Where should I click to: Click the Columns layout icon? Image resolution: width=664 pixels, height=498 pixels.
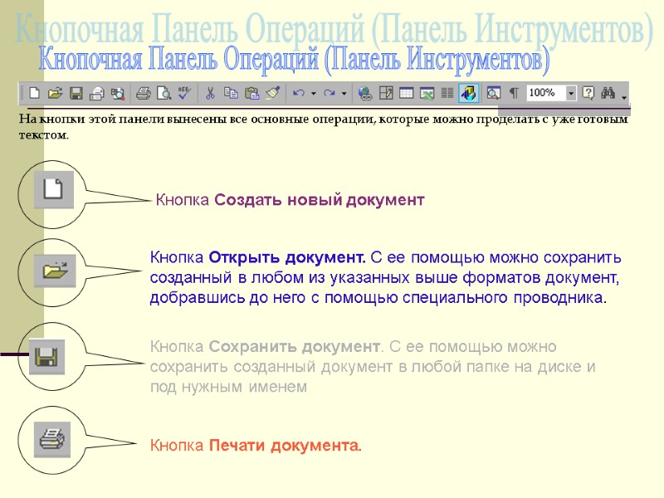[447, 93]
